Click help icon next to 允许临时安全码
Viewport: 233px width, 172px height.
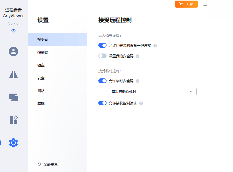138,81
